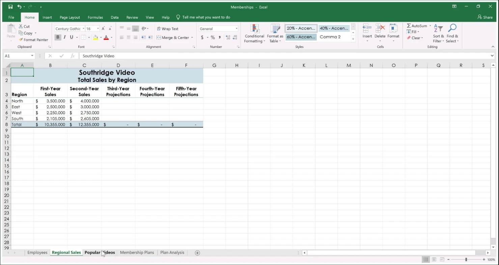Open the Name Box dropdown arrow
The width and height of the screenshot is (499, 265).
point(32,56)
